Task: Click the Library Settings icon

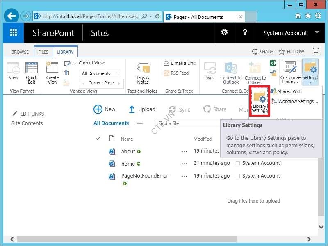Action: click(x=260, y=101)
